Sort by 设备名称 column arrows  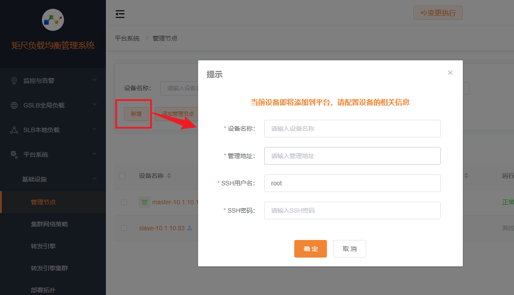169,176
